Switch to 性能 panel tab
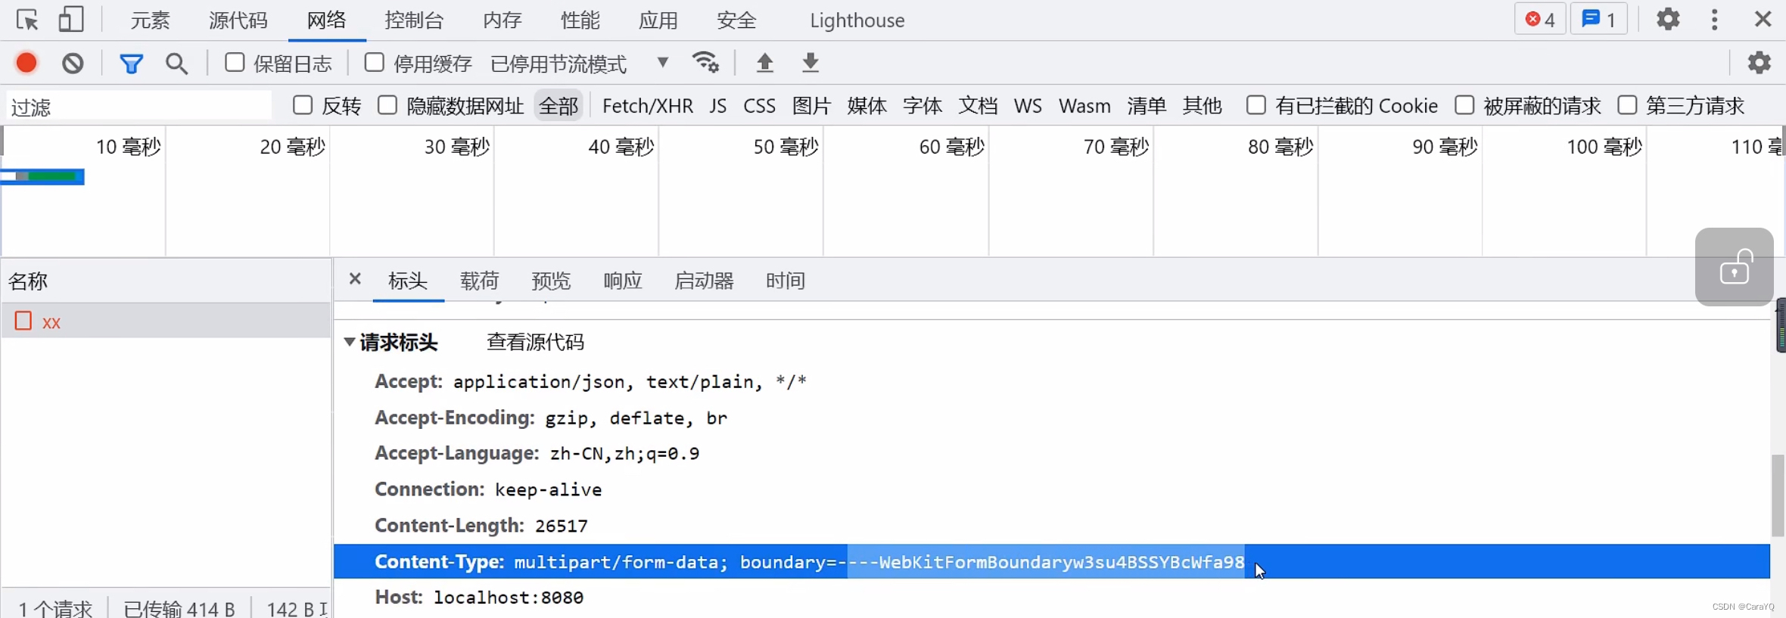 580,20
